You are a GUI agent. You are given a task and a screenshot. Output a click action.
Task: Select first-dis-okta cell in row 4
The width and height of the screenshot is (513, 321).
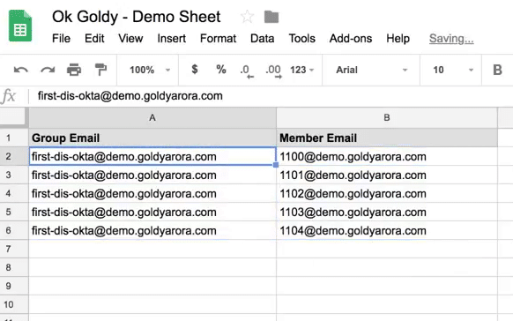pyautogui.click(x=152, y=193)
